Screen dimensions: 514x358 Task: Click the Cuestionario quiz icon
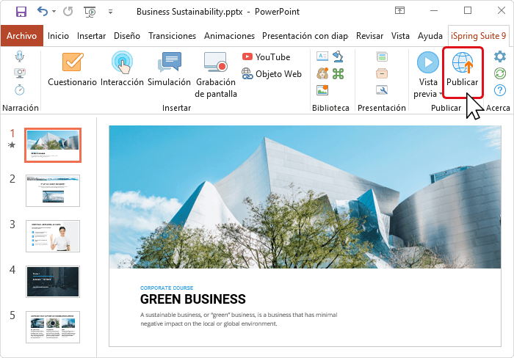72,65
